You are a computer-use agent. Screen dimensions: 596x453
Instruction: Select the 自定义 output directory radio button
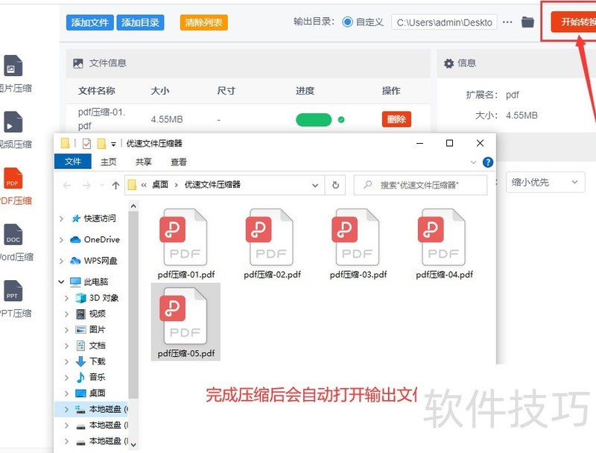click(x=347, y=22)
